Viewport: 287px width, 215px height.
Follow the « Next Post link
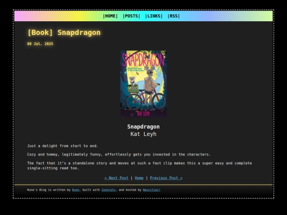pyautogui.click(x=116, y=178)
